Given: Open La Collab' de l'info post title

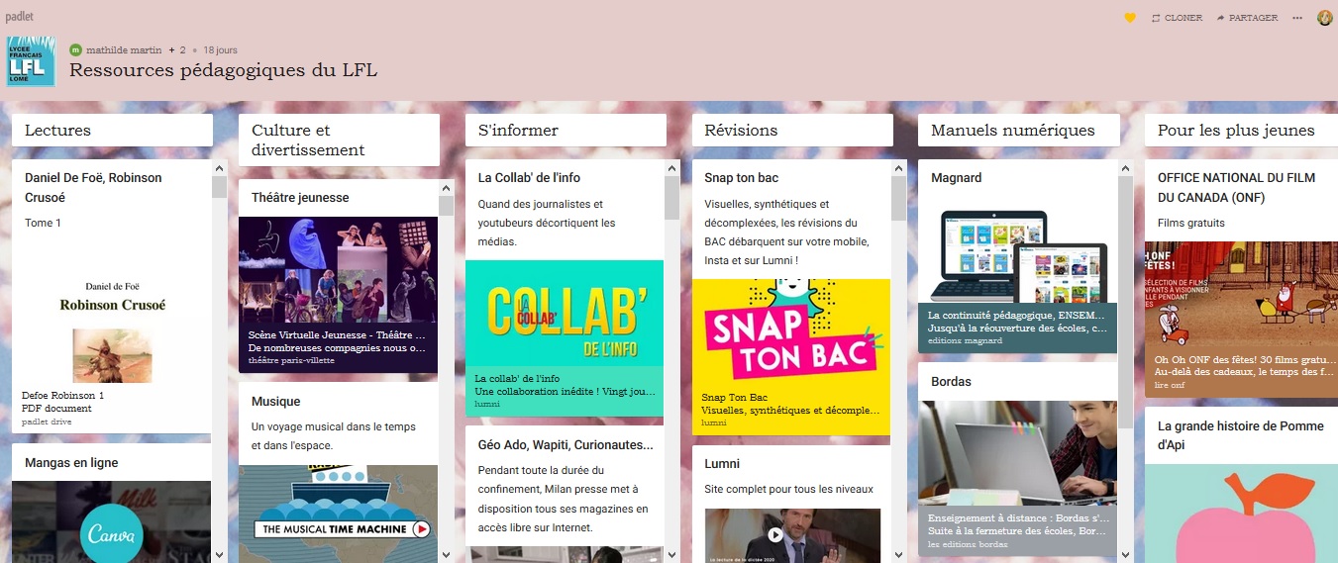Looking at the screenshot, I should 529,177.
